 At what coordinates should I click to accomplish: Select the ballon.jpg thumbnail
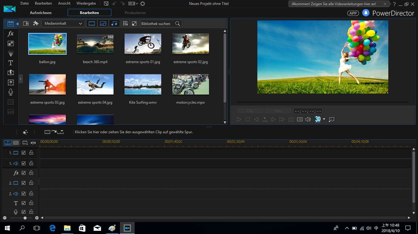coord(48,44)
